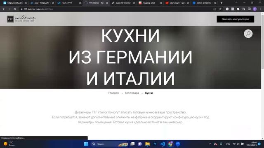The image size is (264, 148).
Task: Switch to the Select a Date tab
Action: click(204, 3)
